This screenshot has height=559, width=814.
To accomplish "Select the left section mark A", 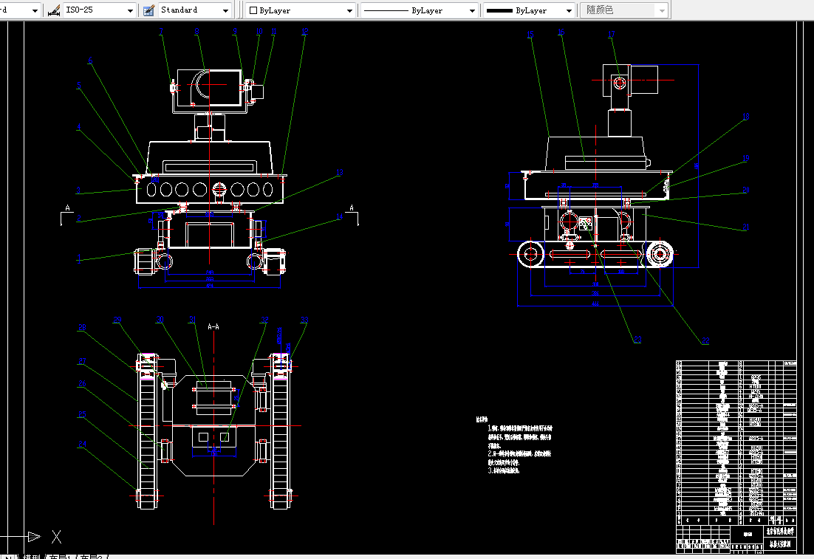I will coord(67,208).
